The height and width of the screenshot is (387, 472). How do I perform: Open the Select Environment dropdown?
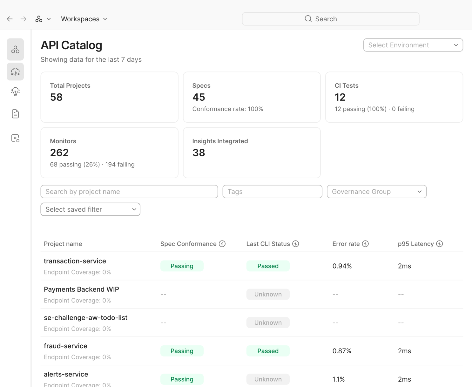click(413, 45)
